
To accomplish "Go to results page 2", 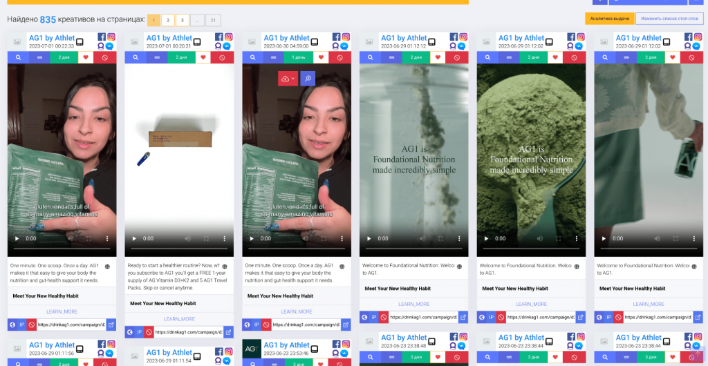I will 168,20.
